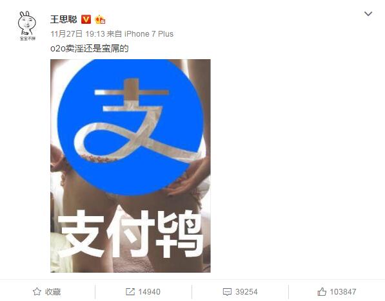
Task: Click the 收藏 label
Action: (x=53, y=292)
